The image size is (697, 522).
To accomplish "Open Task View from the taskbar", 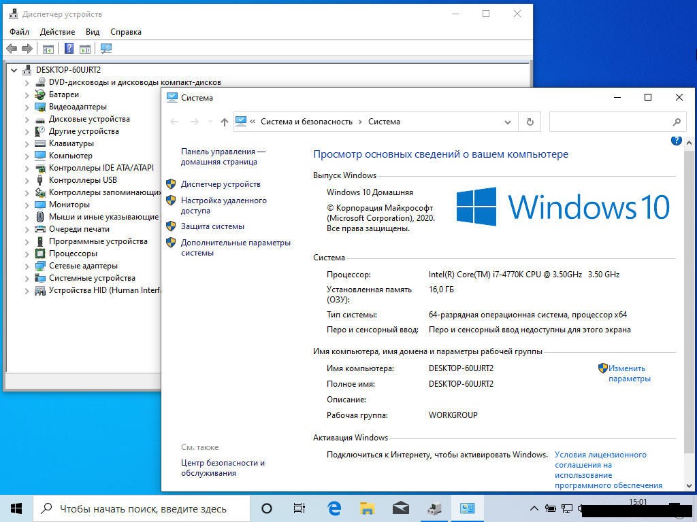I will tap(299, 508).
